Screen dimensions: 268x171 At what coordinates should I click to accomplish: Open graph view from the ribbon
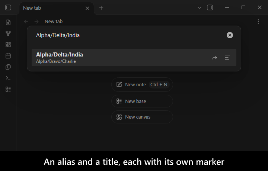(x=8, y=33)
